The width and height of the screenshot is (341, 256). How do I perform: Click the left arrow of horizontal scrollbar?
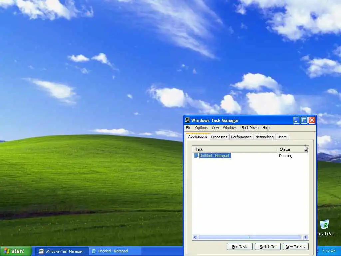click(x=195, y=237)
